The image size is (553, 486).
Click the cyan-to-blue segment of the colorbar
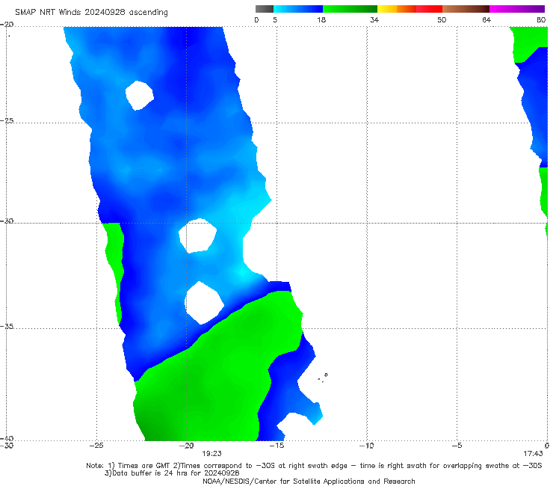298,9
